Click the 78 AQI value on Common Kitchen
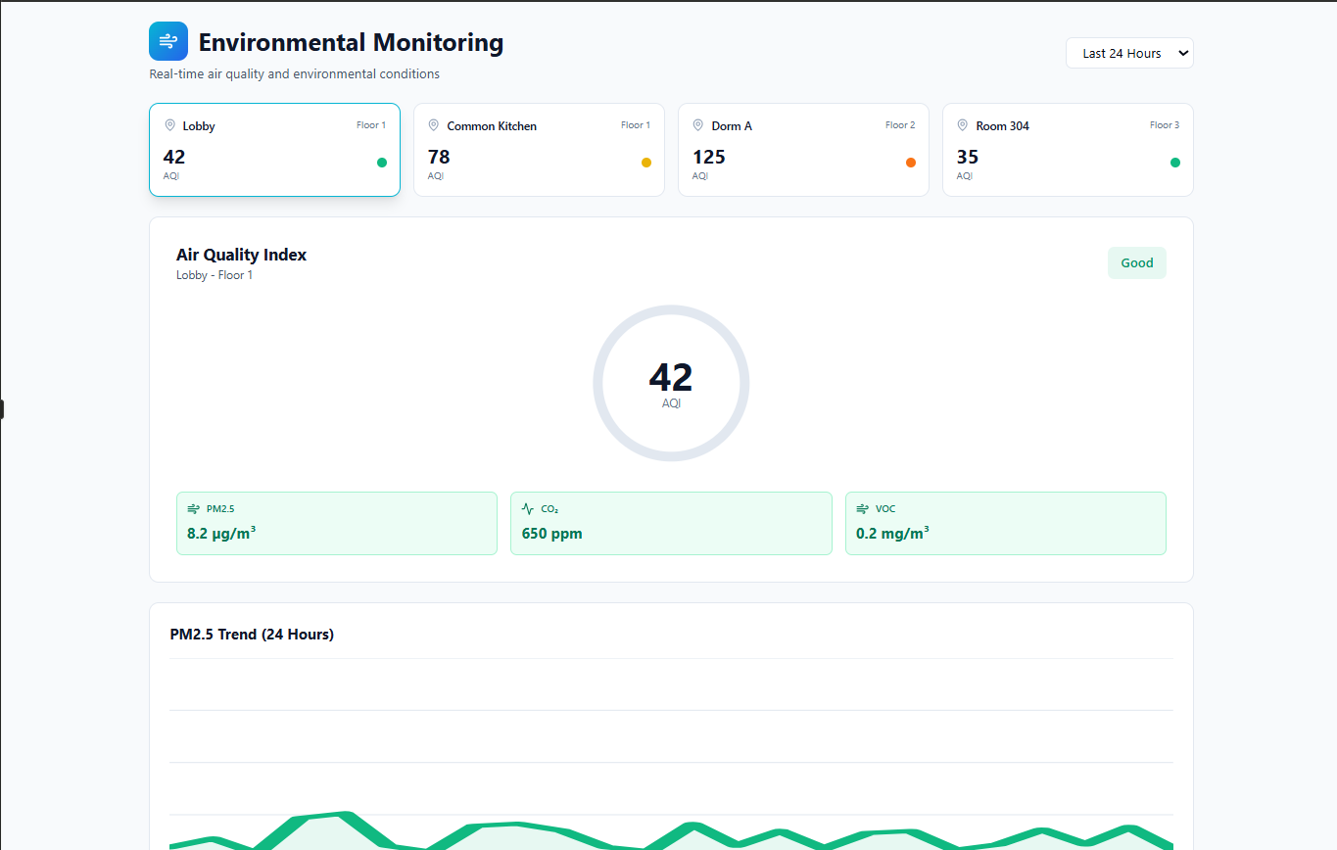 click(439, 157)
